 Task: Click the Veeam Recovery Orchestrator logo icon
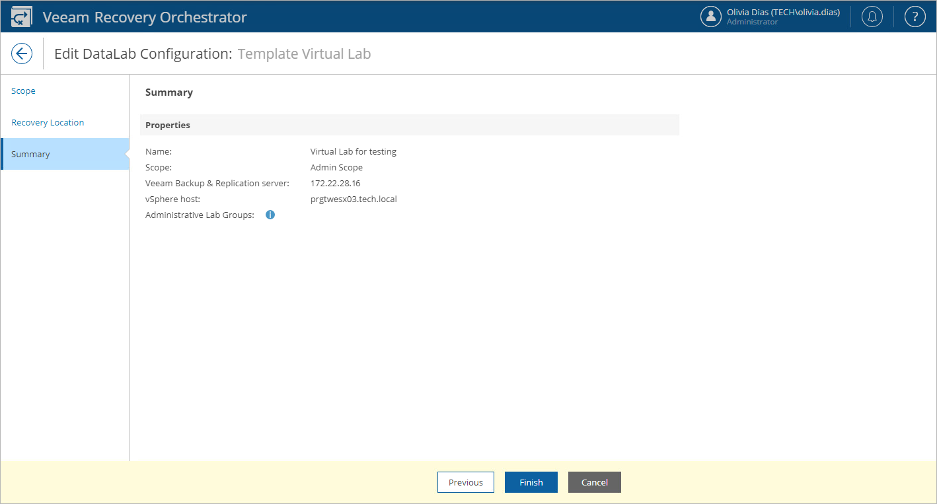coord(21,17)
